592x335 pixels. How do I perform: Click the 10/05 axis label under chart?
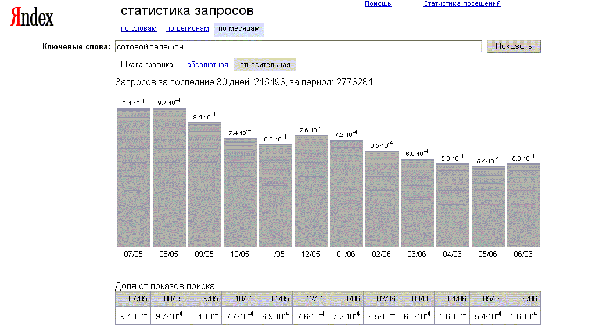click(239, 254)
